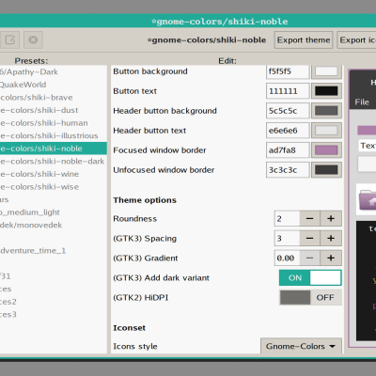376x376 pixels.
Task: Click the Focused window border label
Action: (160, 150)
